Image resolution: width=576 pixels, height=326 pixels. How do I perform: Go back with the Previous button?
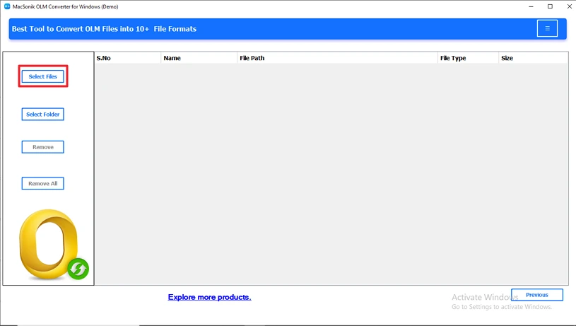536,295
